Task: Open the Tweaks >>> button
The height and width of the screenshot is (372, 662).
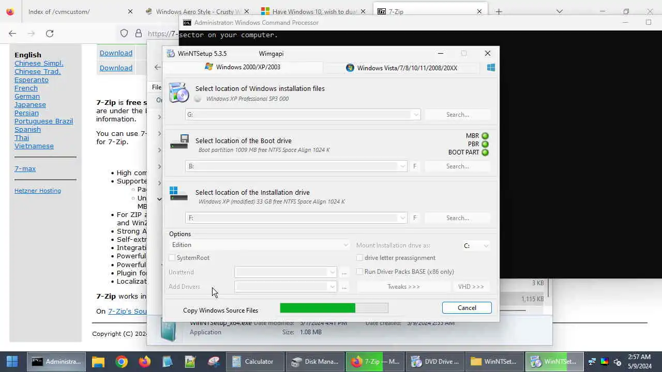Action: [403, 287]
